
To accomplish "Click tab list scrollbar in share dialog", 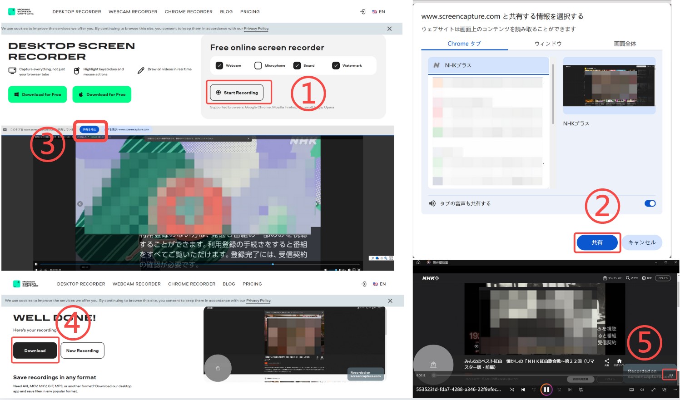I will [x=553, y=94].
